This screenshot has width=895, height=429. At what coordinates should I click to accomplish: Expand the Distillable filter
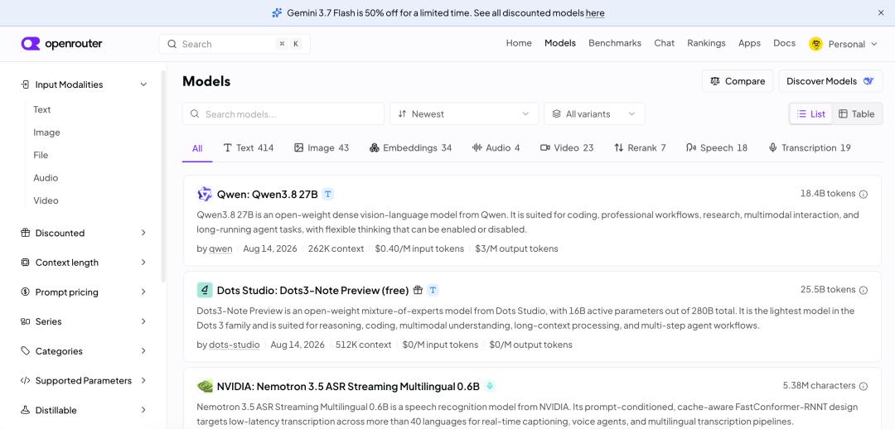84,410
